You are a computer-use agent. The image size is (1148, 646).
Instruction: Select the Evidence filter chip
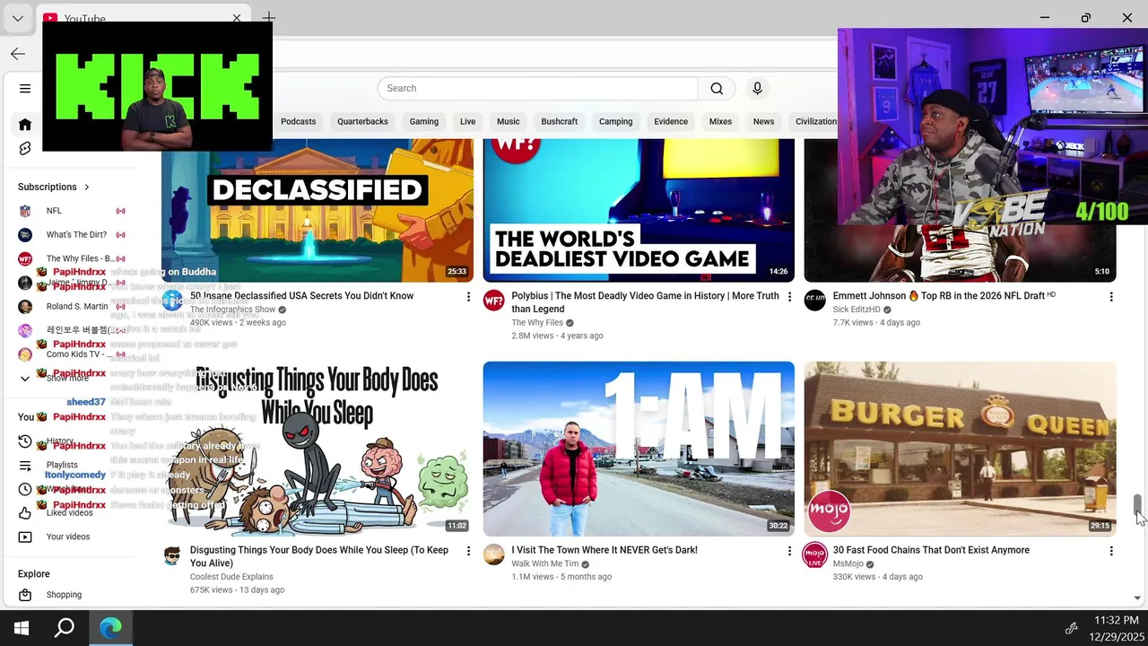(671, 121)
